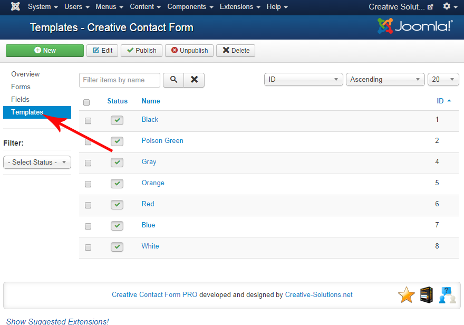464x325 pixels.
Task: Select the checkbox for Orange row
Action: [88, 184]
